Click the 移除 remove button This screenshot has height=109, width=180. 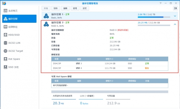click(55, 8)
